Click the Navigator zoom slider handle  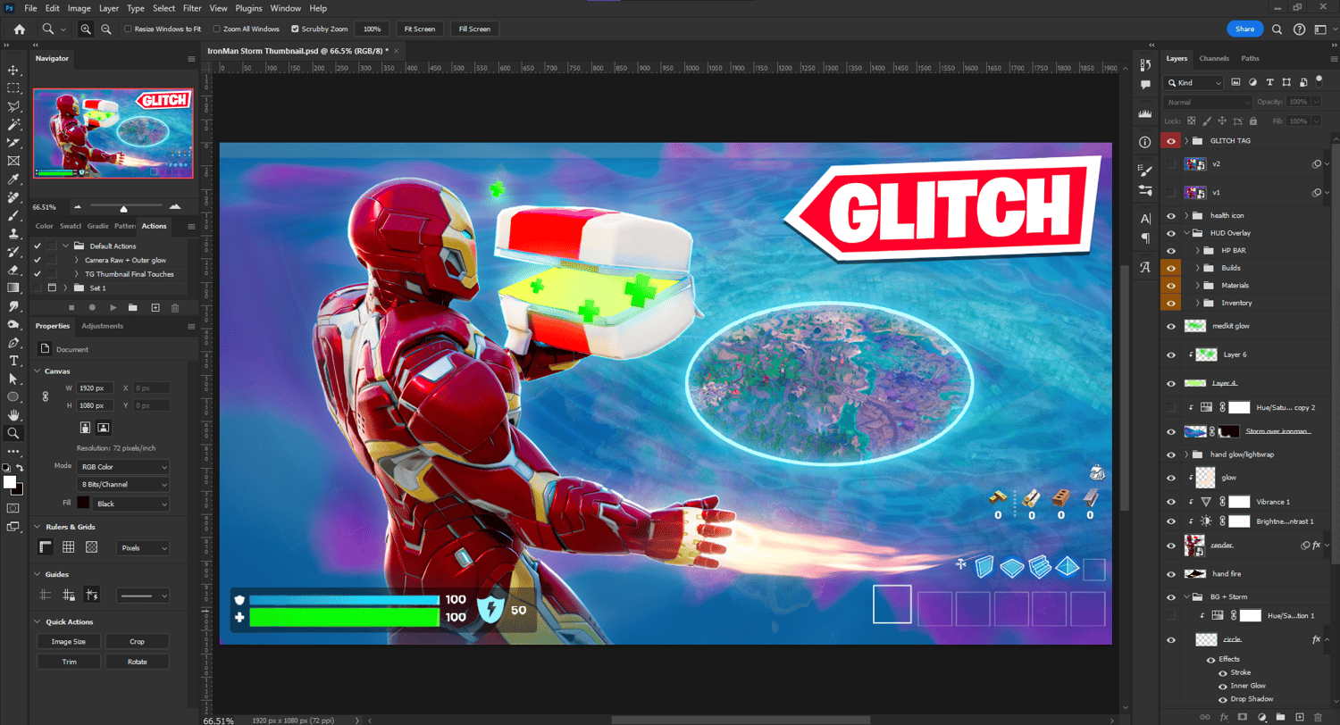tap(123, 207)
